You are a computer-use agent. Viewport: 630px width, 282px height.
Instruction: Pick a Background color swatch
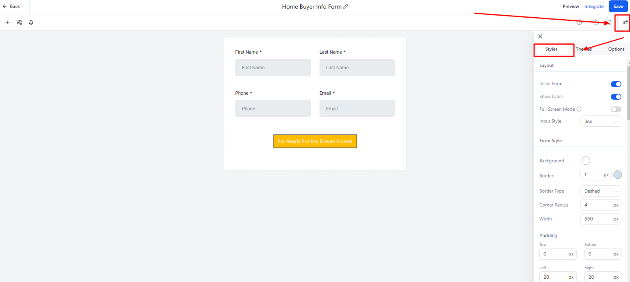point(586,160)
